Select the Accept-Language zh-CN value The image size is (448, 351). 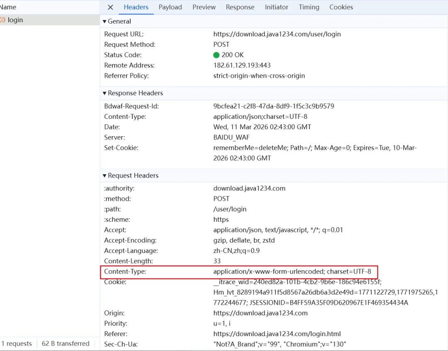[x=236, y=251]
